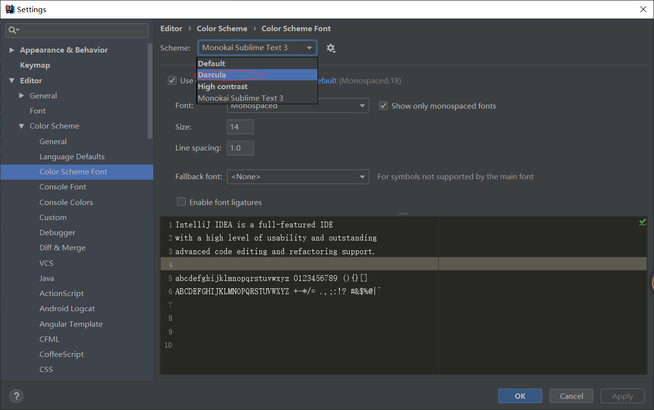Click the settings tree scrollbar
Image resolution: width=654 pixels, height=410 pixels.
[150, 90]
